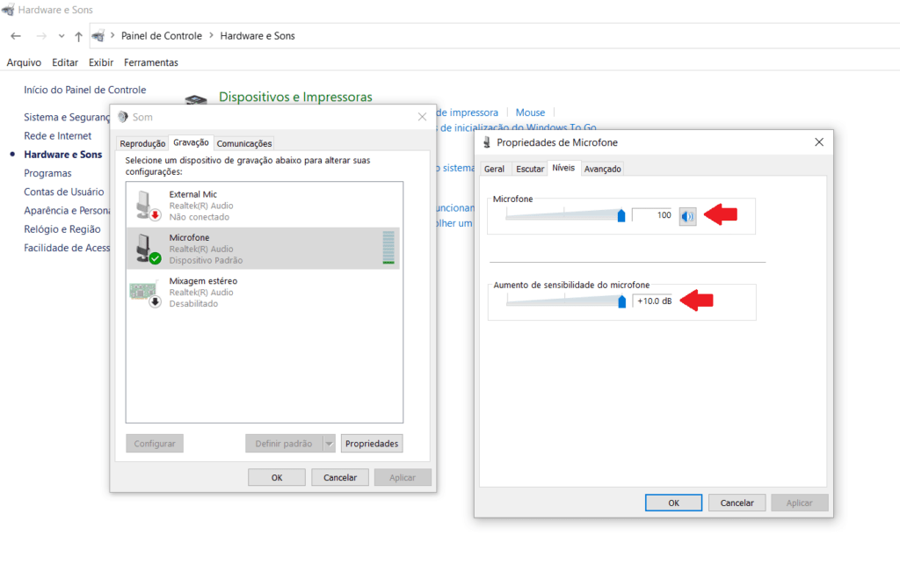Expand the address bar dropdown after Hardware e Sons

click(305, 36)
